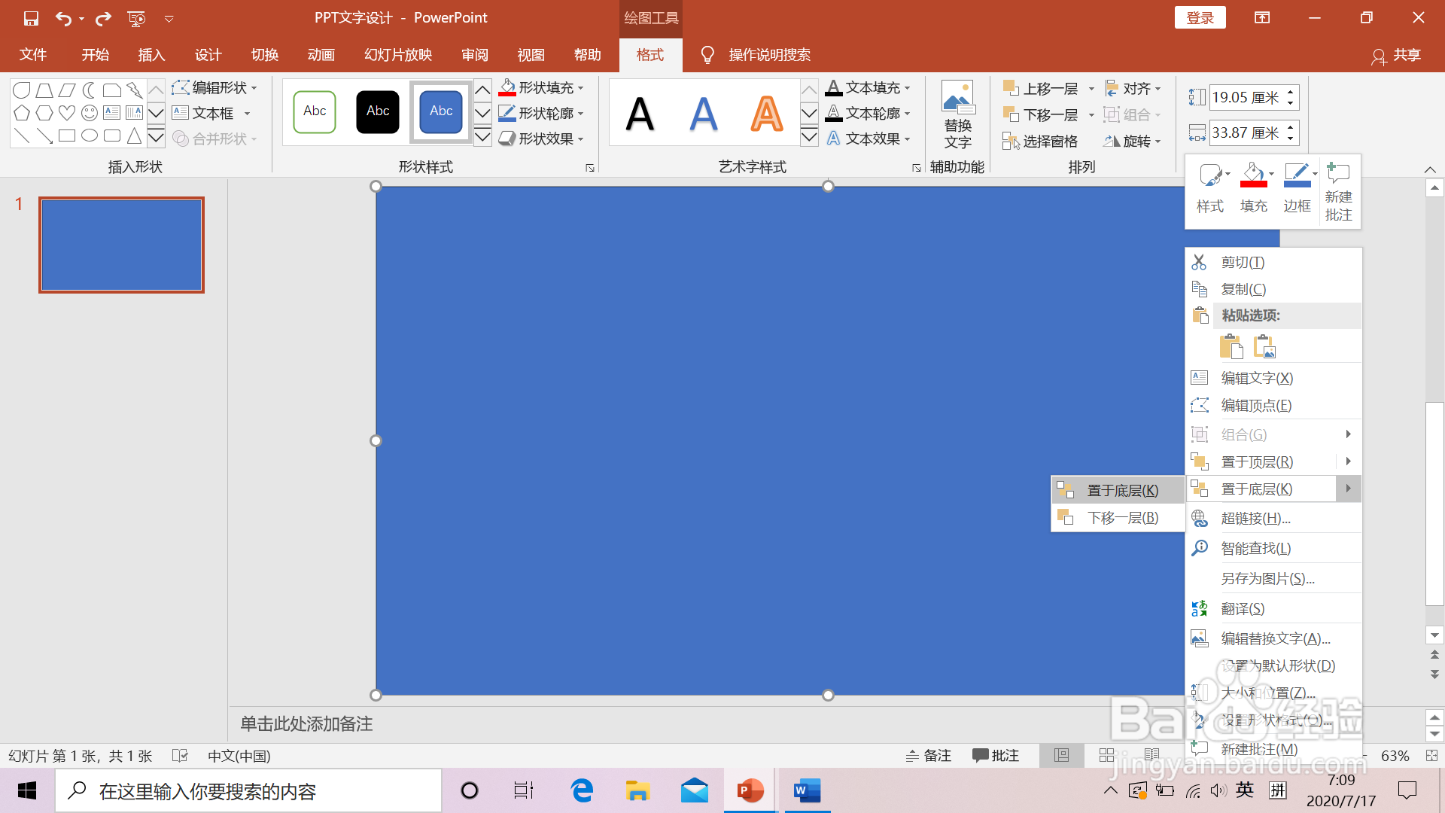The image size is (1445, 813).
Task: Select the heart shape in shapes gallery
Action: click(67, 113)
